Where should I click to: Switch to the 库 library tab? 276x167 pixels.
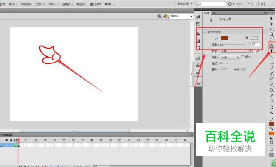[x=214, y=13]
